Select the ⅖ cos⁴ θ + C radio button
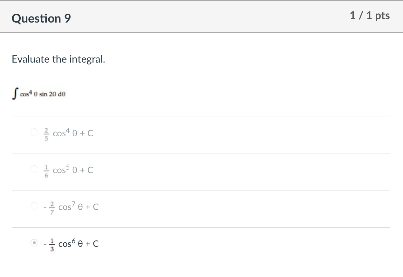Screen dimensions: 403x277 (x=34, y=132)
